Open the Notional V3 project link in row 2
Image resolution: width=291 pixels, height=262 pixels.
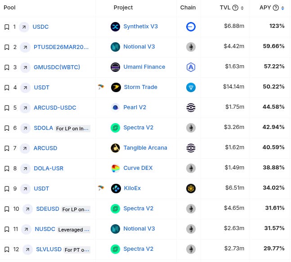point(139,47)
